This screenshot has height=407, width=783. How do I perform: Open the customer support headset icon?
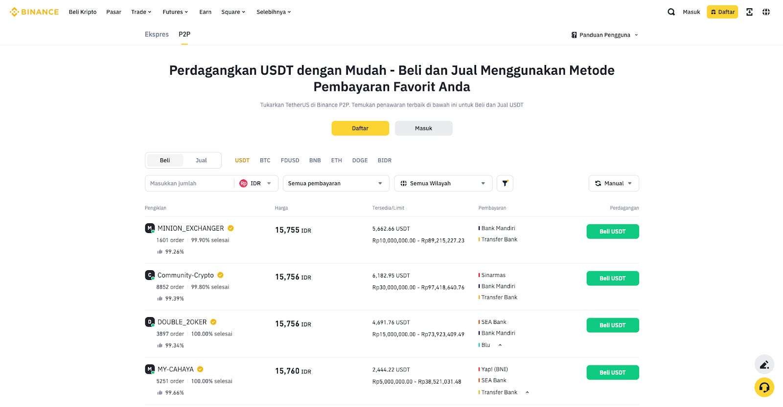(764, 387)
